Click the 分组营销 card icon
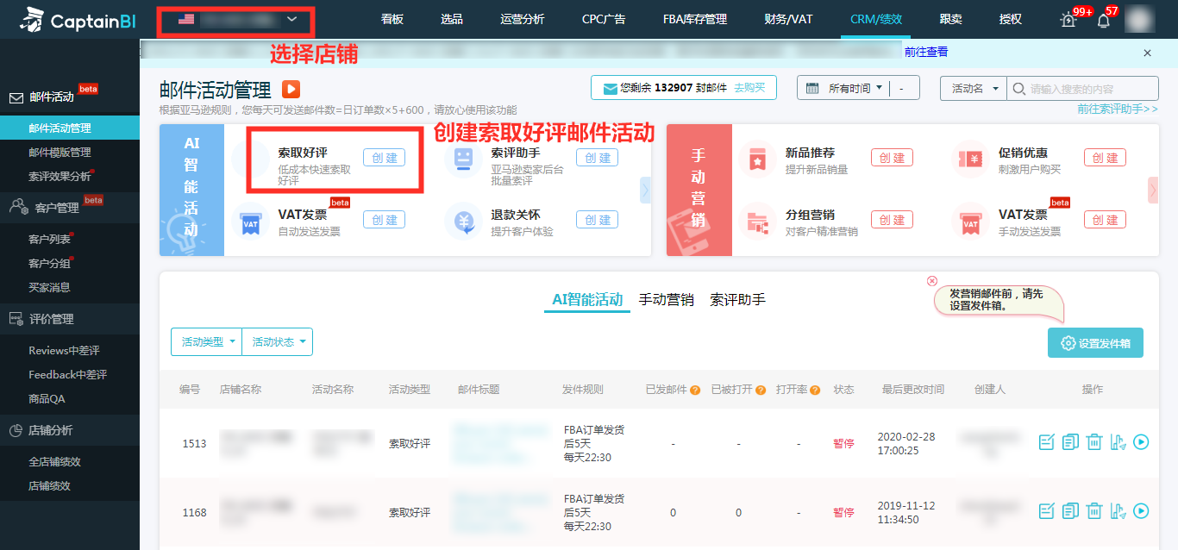 pyautogui.click(x=758, y=222)
